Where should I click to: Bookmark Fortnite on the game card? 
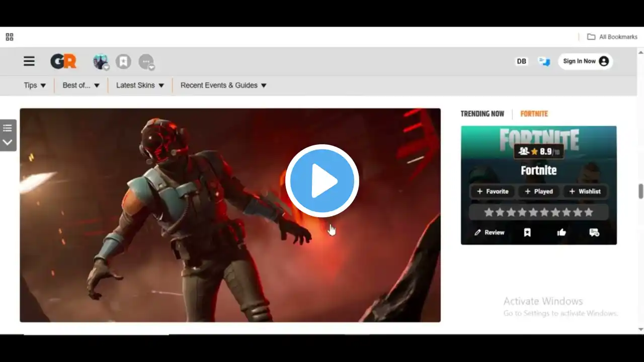[x=527, y=232]
